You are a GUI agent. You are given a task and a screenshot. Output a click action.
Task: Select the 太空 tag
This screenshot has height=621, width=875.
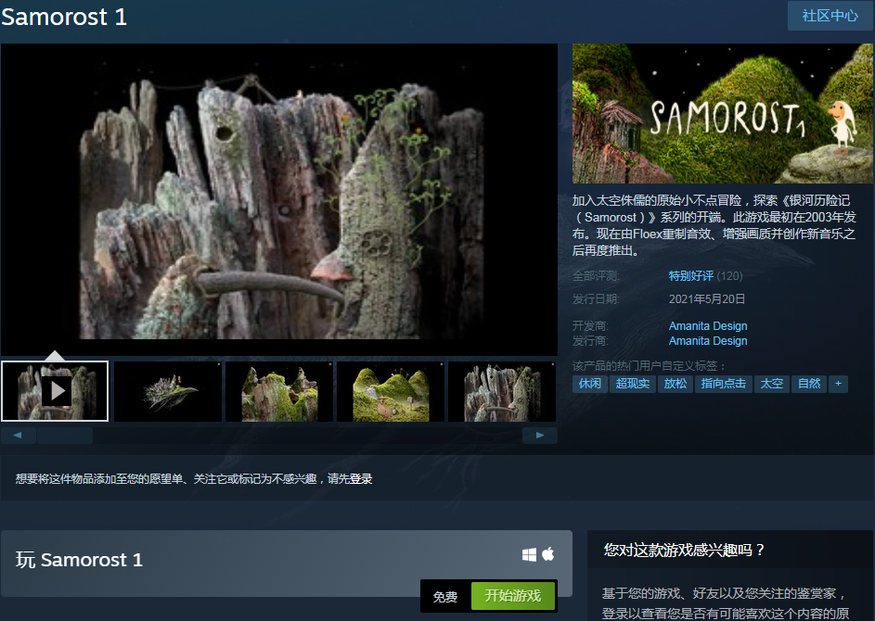point(772,384)
